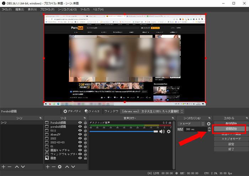This screenshot has height=176, width=249.
Task: Click the 録画開始 start recording button
Action: pos(231,129)
